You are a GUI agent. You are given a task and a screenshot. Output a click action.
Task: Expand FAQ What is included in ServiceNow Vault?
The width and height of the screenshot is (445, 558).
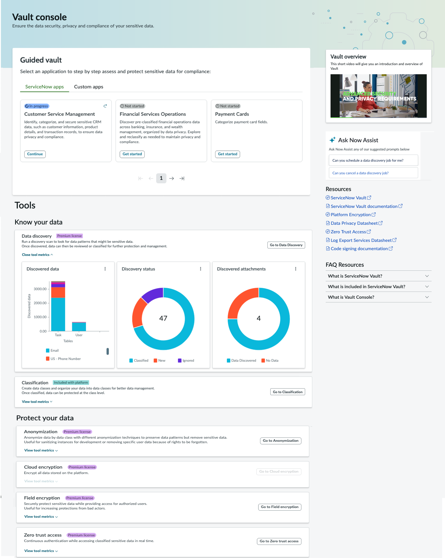pos(378,286)
